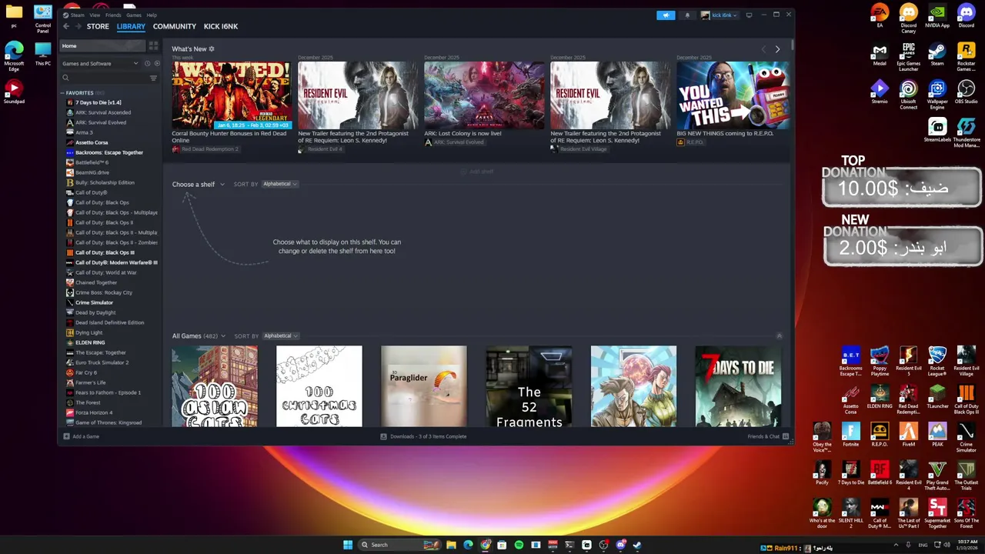This screenshot has width=985, height=554.
Task: Select Wallpaper Engine desktop icon
Action: 937,95
